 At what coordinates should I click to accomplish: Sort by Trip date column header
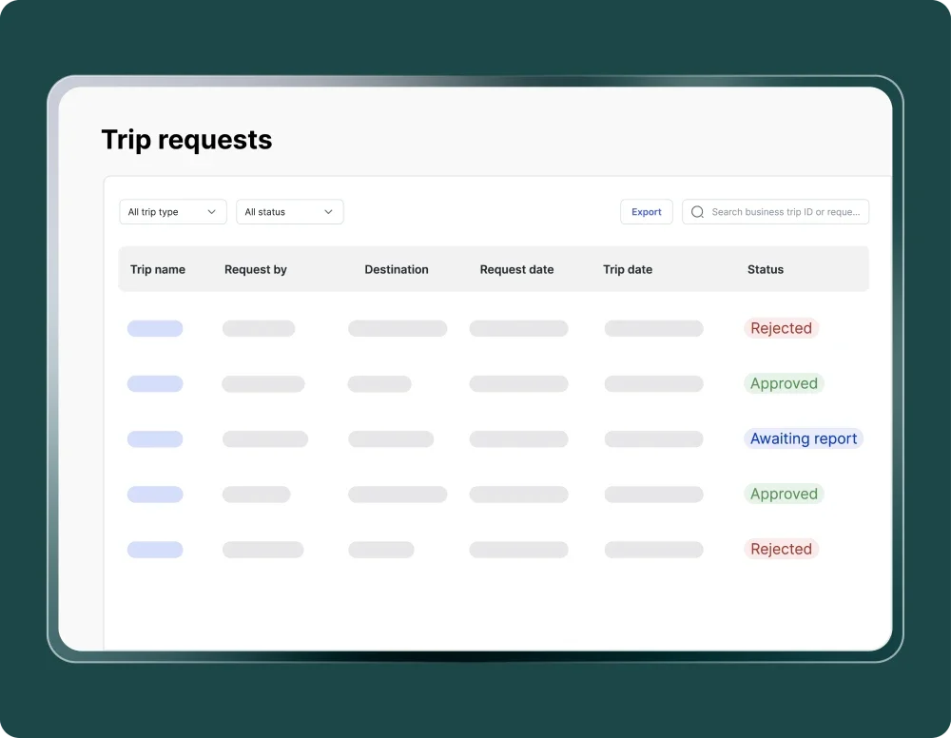[628, 269]
